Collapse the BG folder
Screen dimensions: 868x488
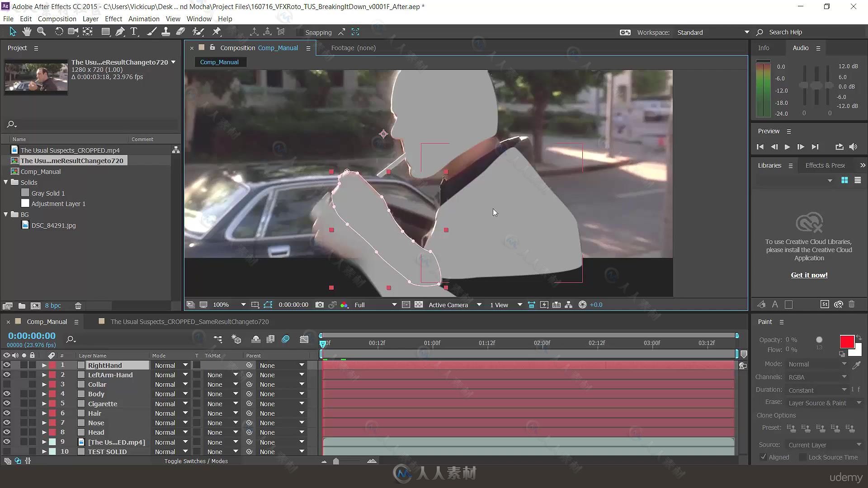click(6, 215)
